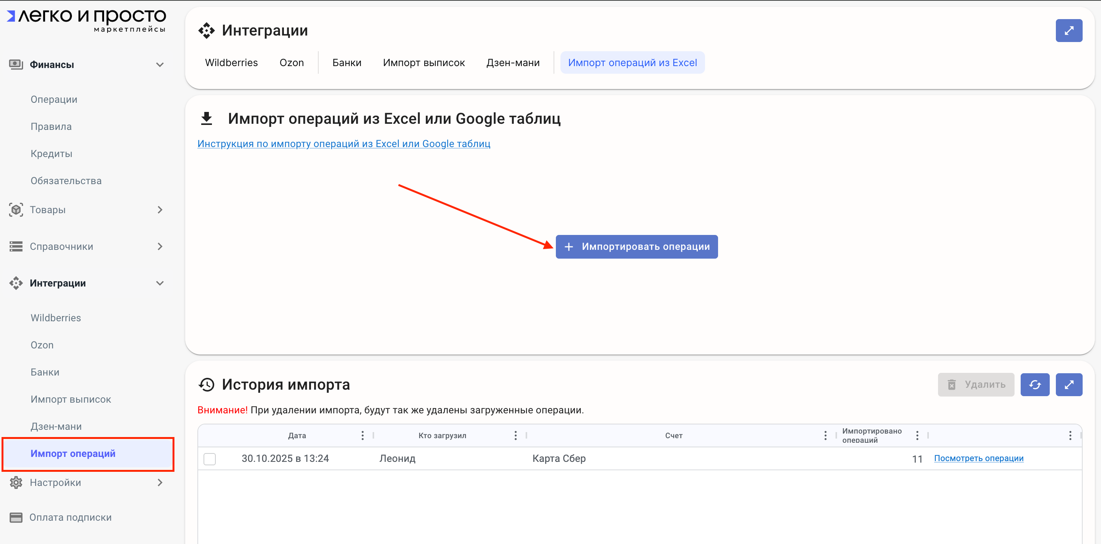Viewport: 1101px width, 544px height.
Task: Click Импортировать операции button
Action: point(637,247)
